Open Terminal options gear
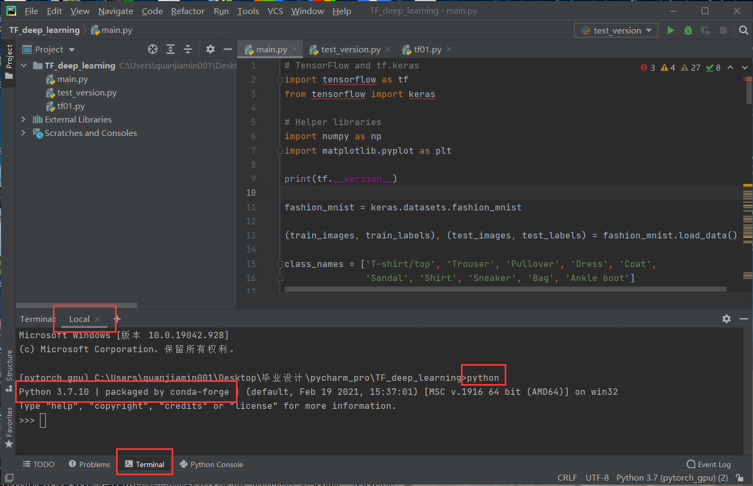753x486 pixels. 727,319
